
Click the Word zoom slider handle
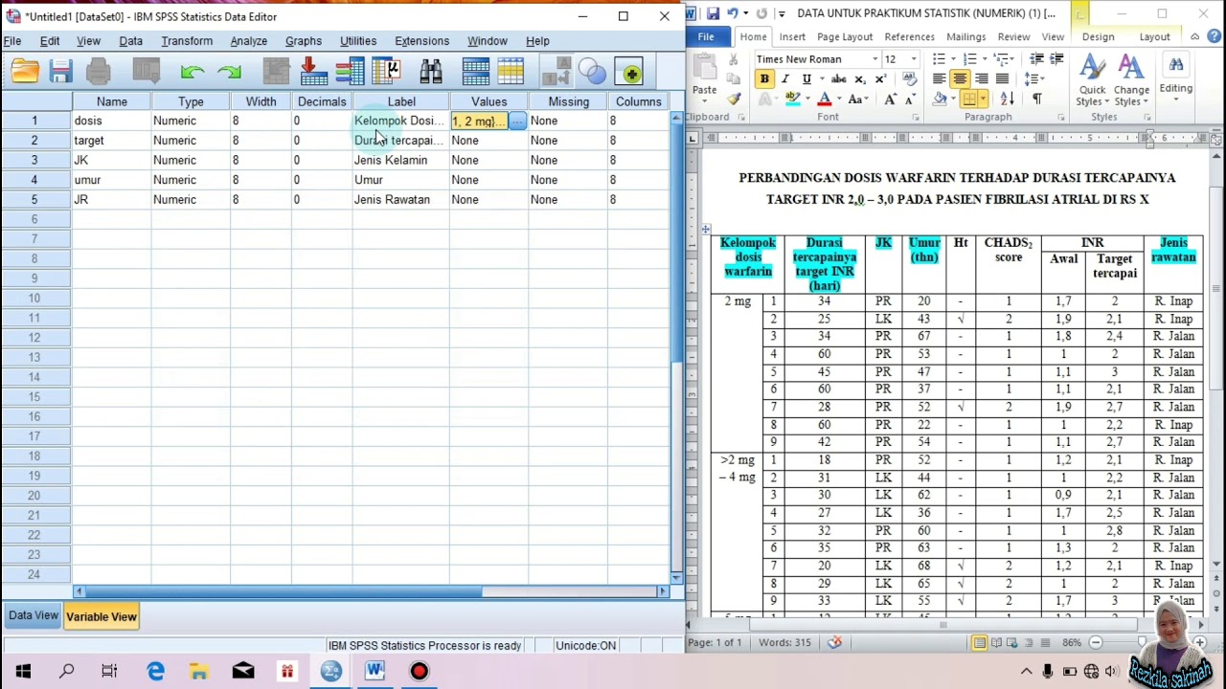[1143, 642]
